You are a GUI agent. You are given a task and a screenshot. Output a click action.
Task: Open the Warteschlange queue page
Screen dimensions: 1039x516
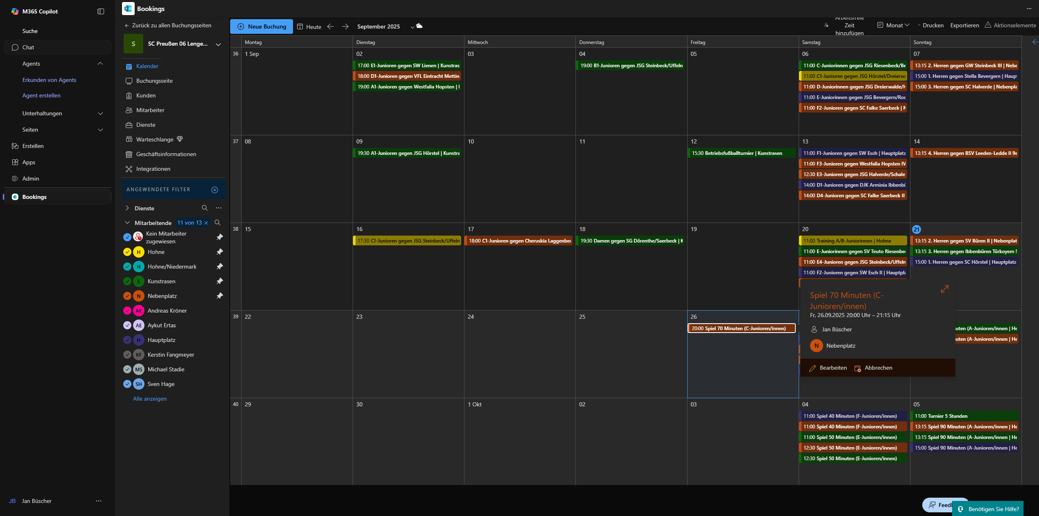tap(155, 139)
